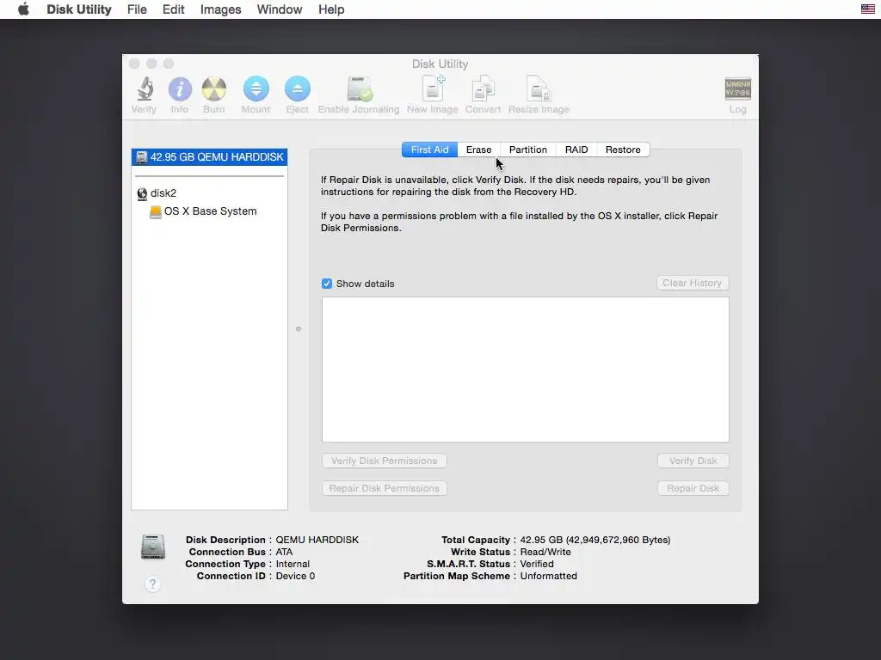Open the Info toolbar icon
This screenshot has width=881, height=660.
click(x=180, y=89)
